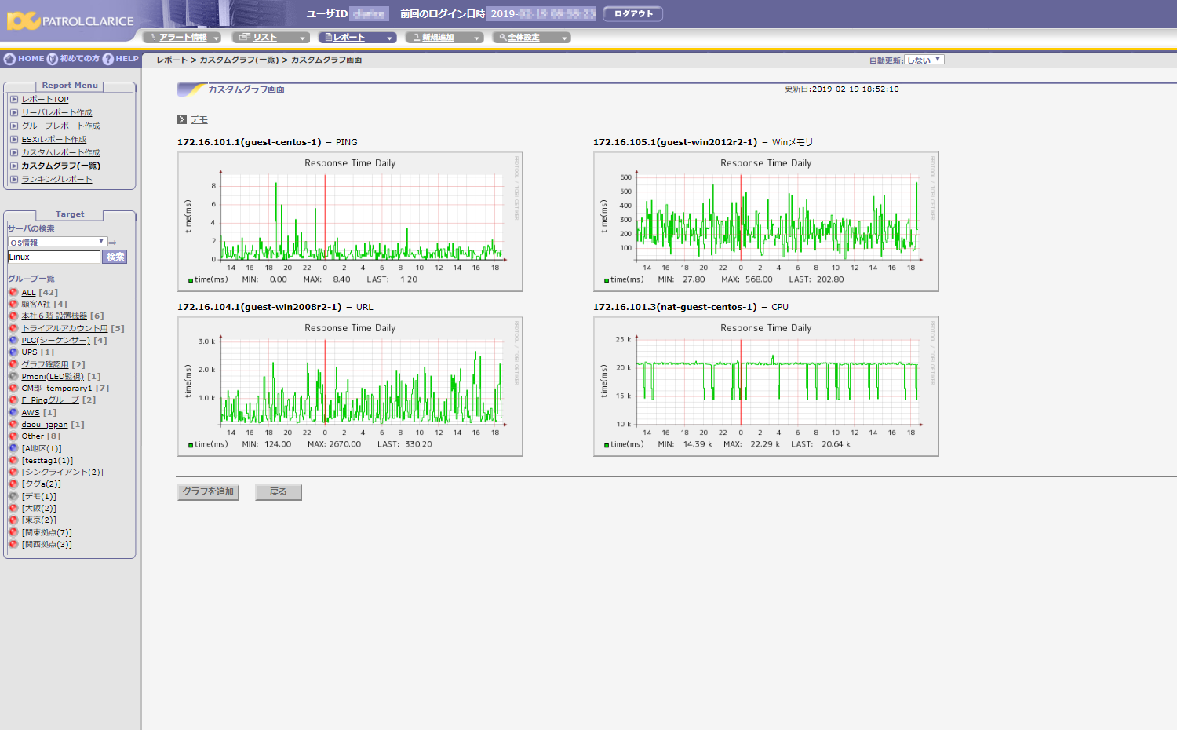Click the デモ section arrow icon
The width and height of the screenshot is (1177, 730).
coord(182,119)
